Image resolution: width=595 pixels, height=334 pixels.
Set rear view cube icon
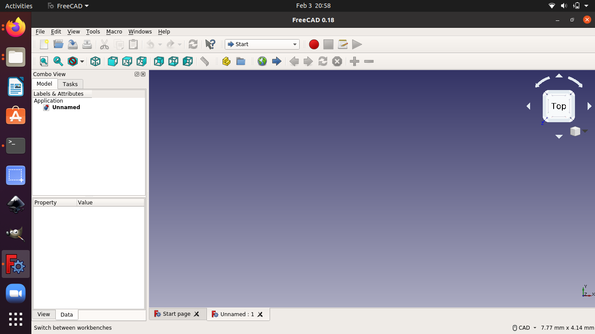point(159,61)
